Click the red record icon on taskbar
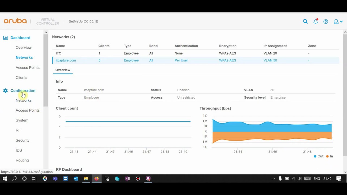The width and height of the screenshot is (347, 195). click(x=138, y=178)
